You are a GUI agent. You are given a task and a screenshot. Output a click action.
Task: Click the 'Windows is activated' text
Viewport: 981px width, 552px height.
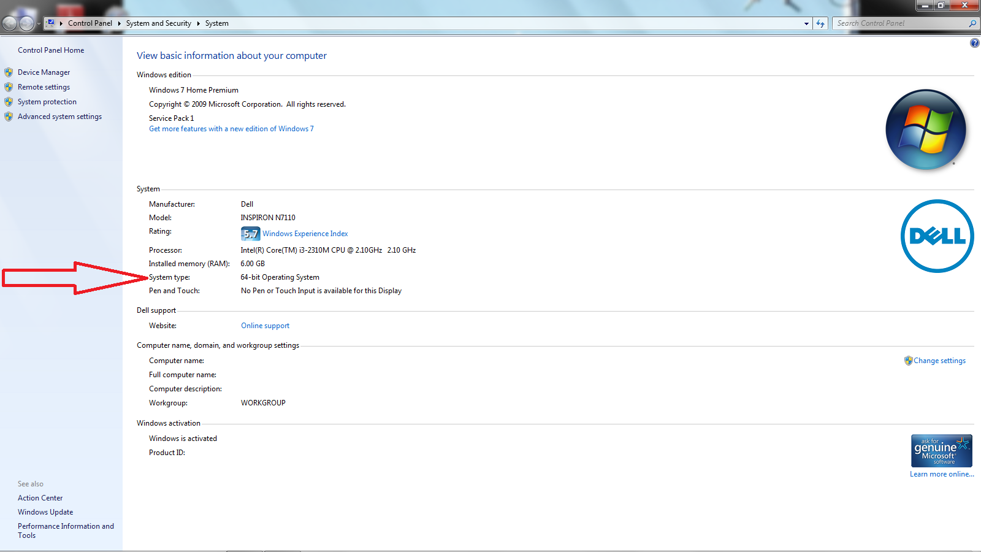tap(183, 439)
